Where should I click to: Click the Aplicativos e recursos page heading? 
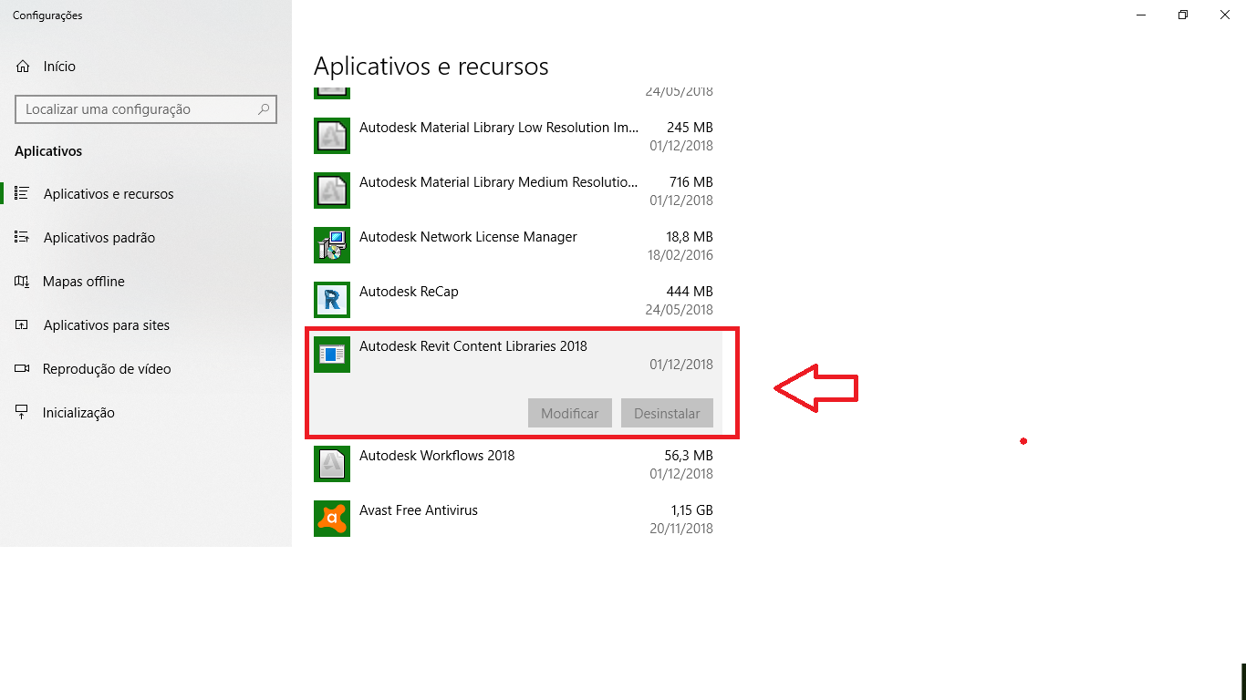click(x=431, y=67)
